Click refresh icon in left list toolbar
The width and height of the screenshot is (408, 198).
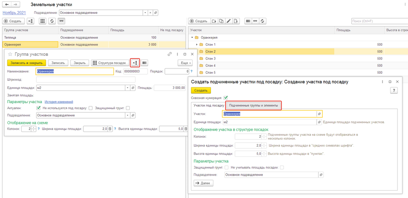click(x=52, y=21)
